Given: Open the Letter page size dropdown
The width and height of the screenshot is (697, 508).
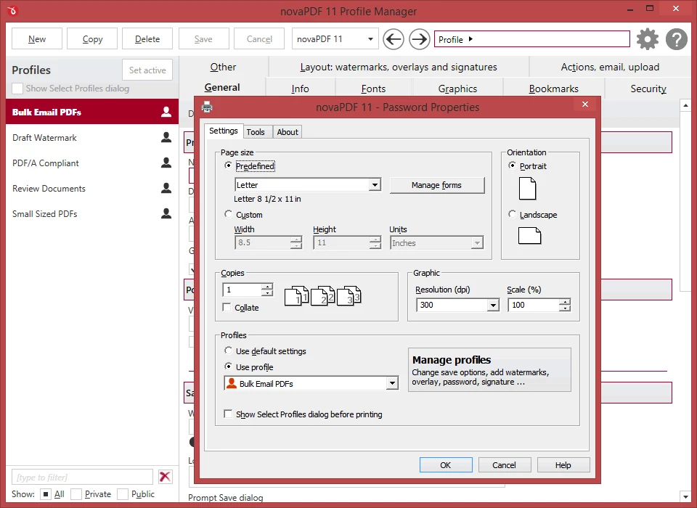Looking at the screenshot, I should [x=377, y=184].
